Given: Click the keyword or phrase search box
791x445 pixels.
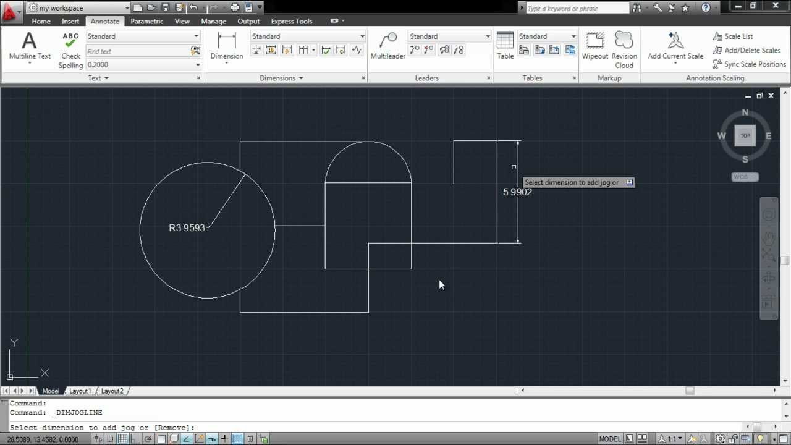Looking at the screenshot, I should click(577, 8).
